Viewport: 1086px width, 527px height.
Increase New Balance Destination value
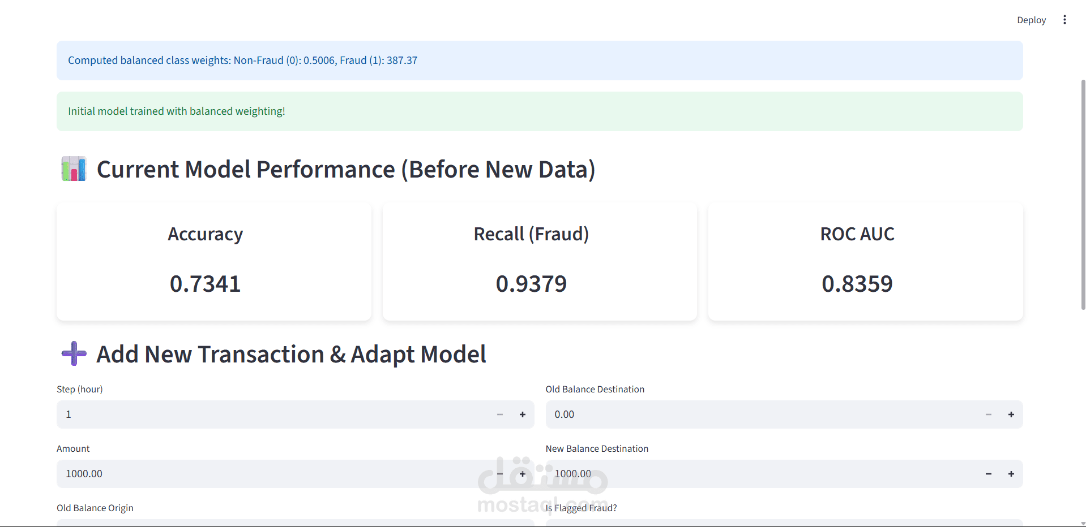tap(1011, 474)
